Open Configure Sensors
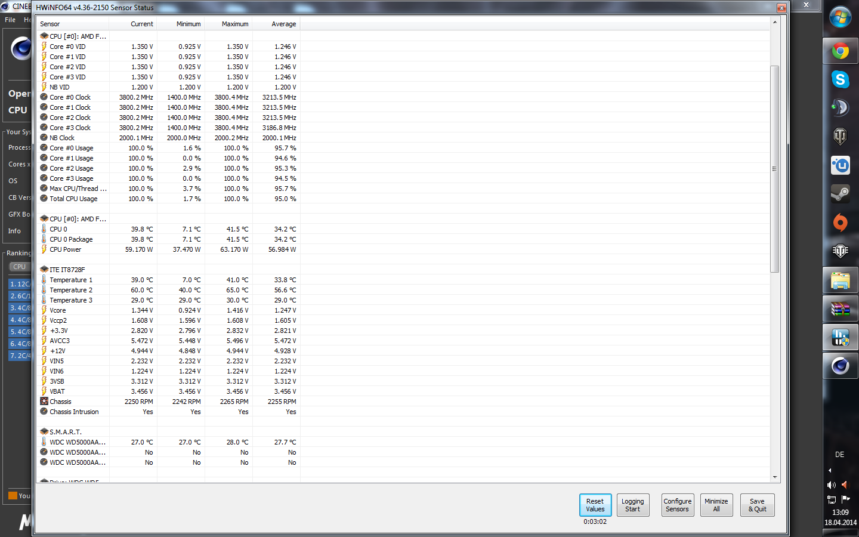 pyautogui.click(x=678, y=505)
